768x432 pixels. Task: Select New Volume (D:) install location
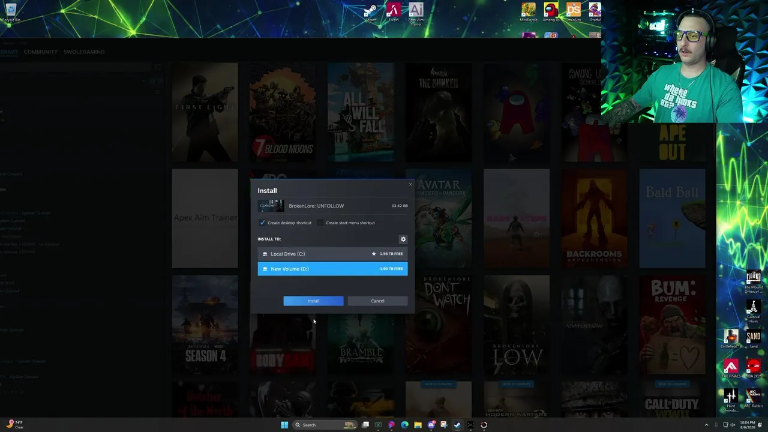332,269
